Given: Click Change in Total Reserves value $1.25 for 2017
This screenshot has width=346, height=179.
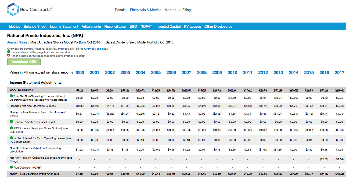Looking at the screenshot, I should (x=340, y=114).
